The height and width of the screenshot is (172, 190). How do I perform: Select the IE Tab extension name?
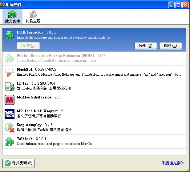[23, 83]
